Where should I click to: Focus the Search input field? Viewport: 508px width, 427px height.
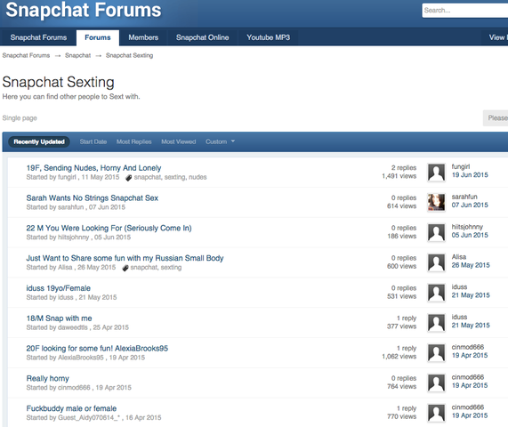click(x=465, y=11)
